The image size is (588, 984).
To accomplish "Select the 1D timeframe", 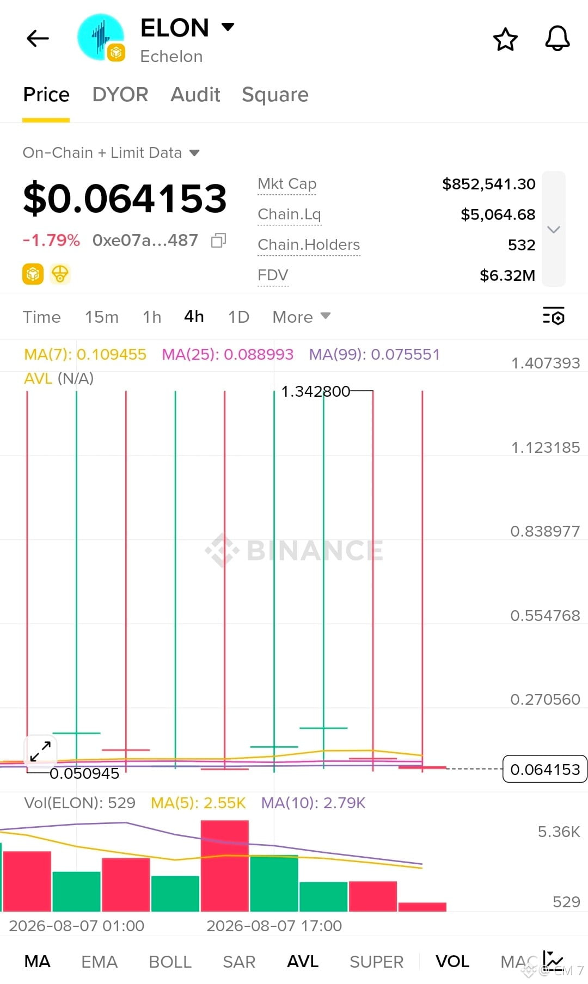I will (238, 317).
